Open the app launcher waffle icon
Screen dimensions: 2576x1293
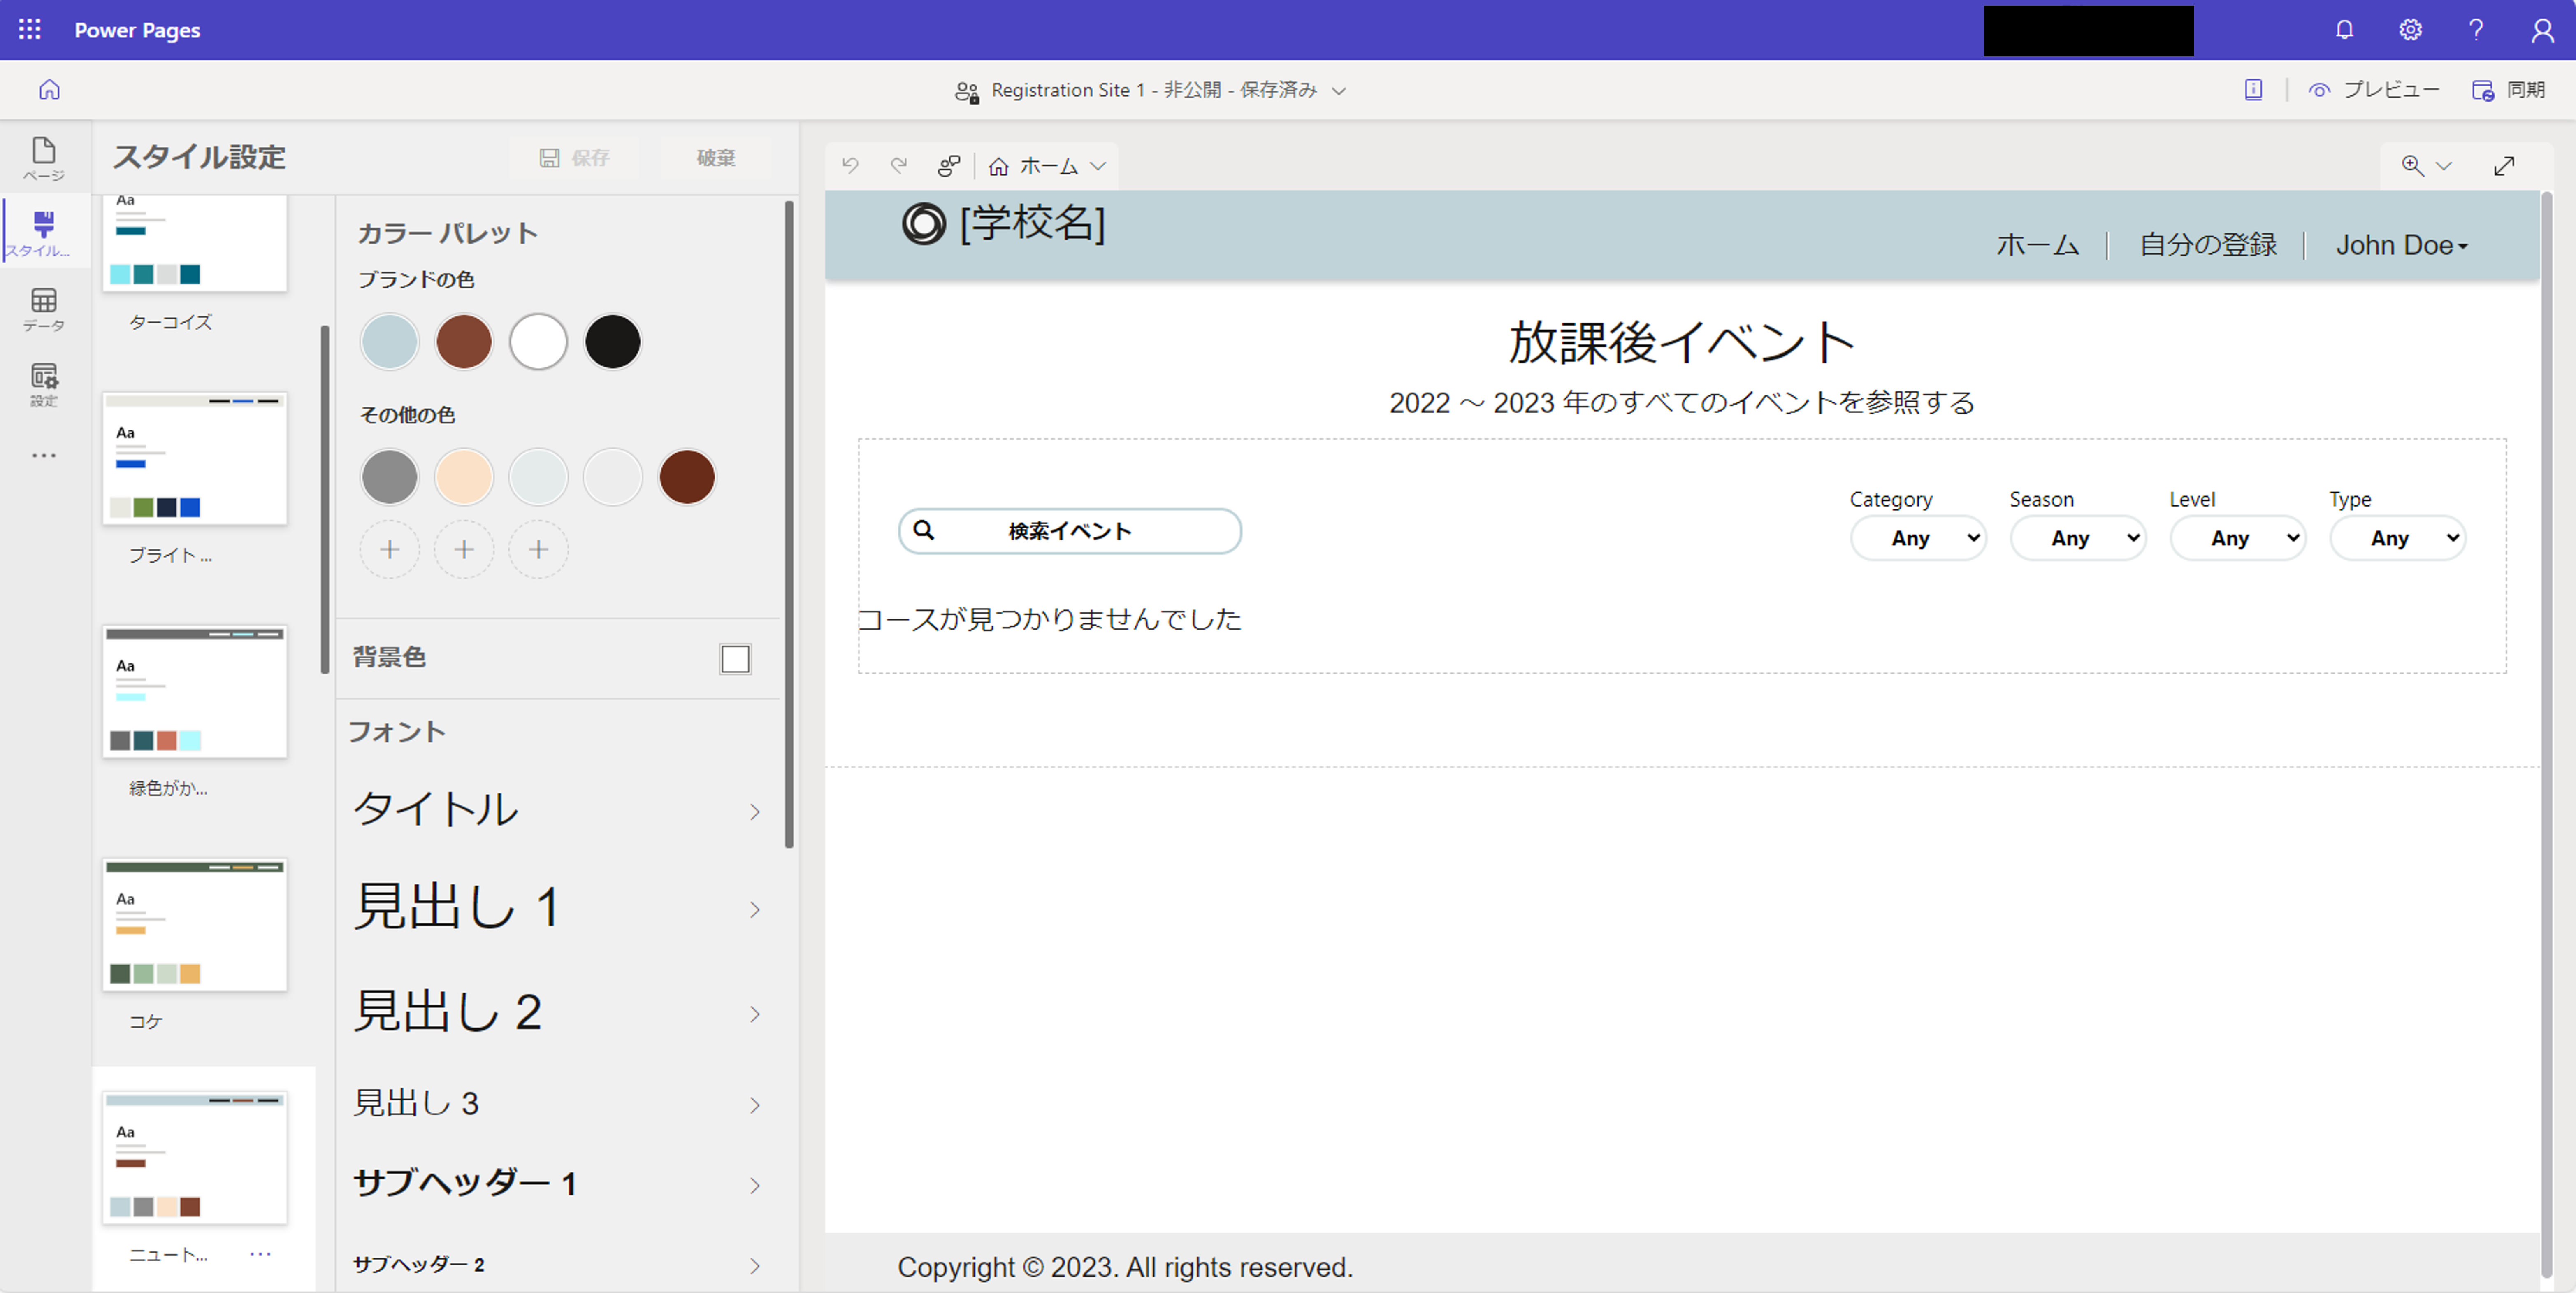point(30,30)
